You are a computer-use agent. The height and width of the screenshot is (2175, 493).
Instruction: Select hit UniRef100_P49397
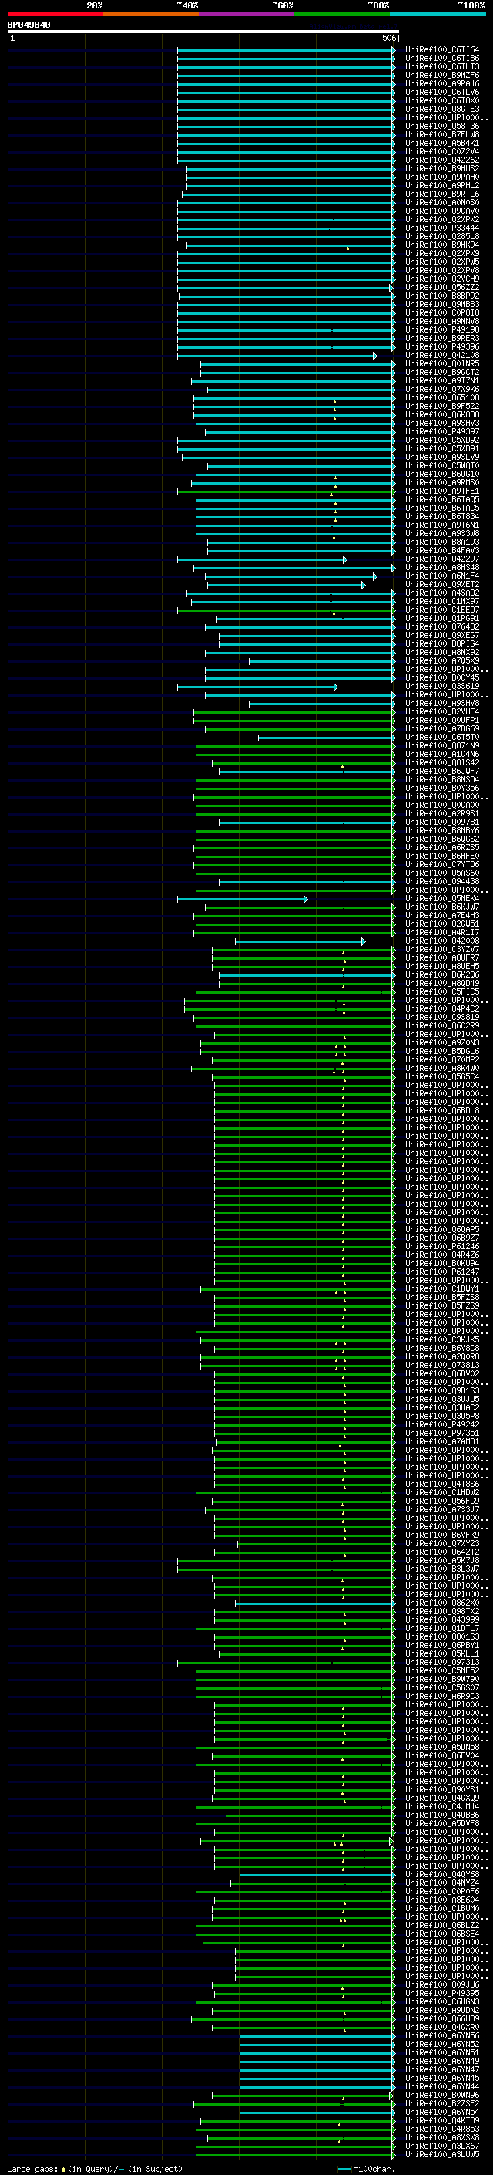click(442, 431)
